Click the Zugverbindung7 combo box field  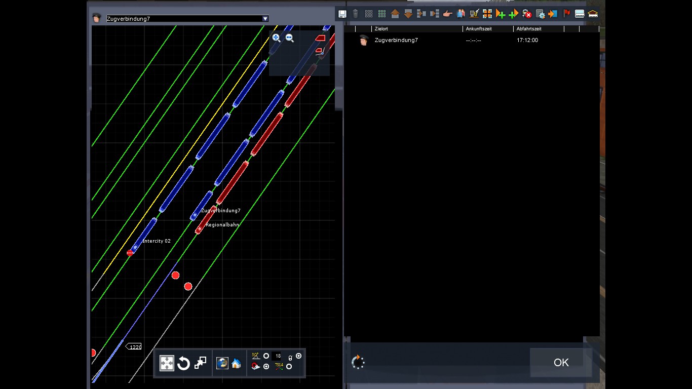[x=183, y=19]
